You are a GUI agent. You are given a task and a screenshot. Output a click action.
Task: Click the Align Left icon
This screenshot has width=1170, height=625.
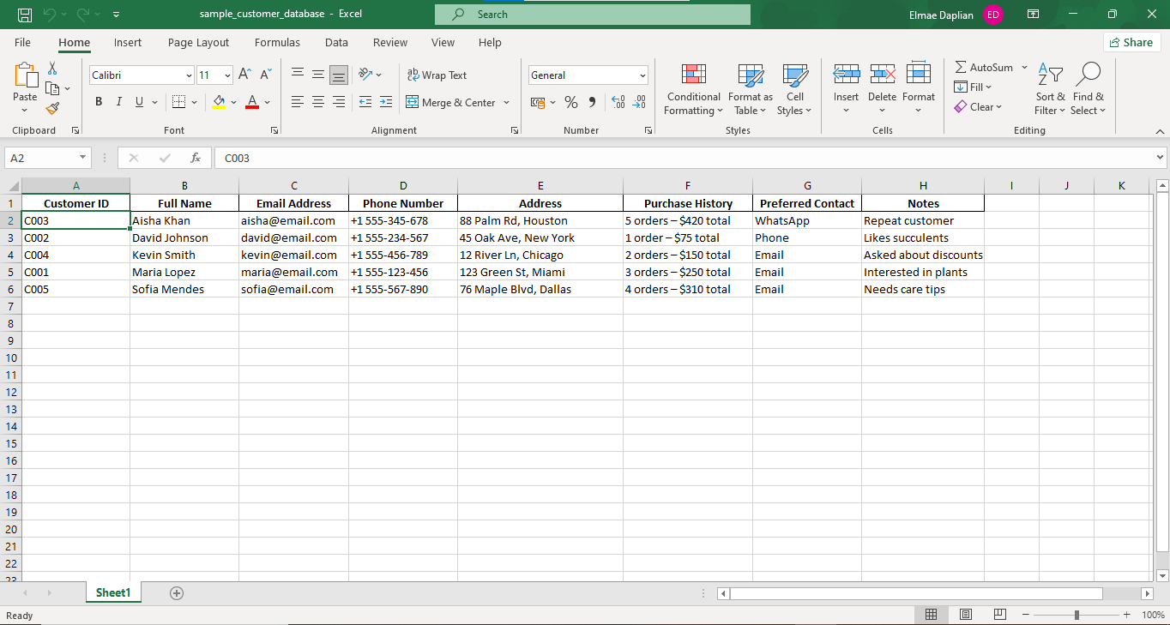pos(298,102)
